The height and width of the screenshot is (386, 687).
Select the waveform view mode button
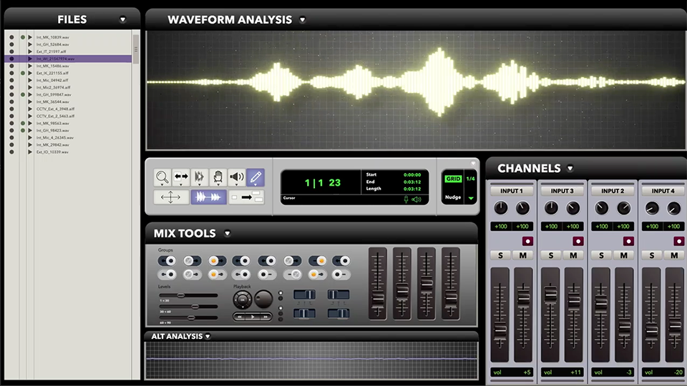point(208,197)
